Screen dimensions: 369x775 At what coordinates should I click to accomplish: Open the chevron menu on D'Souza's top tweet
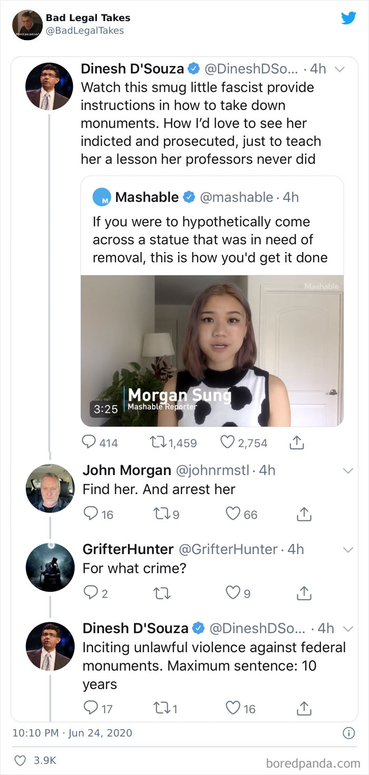coord(341,70)
